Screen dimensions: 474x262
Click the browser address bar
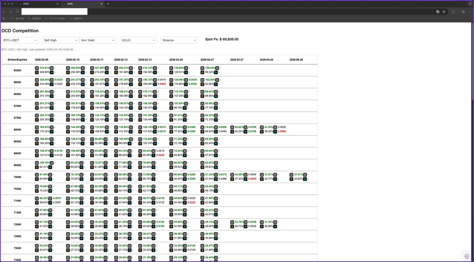tap(55, 12)
